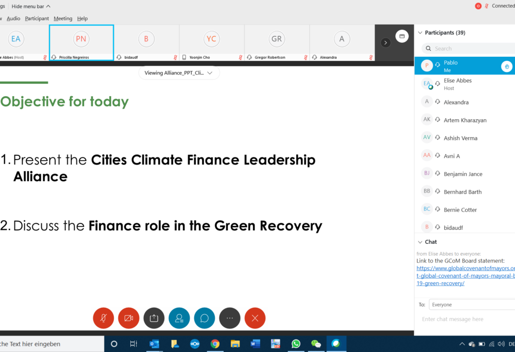This screenshot has height=352, width=515.
Task: Collapse the Participants section
Action: click(x=421, y=32)
